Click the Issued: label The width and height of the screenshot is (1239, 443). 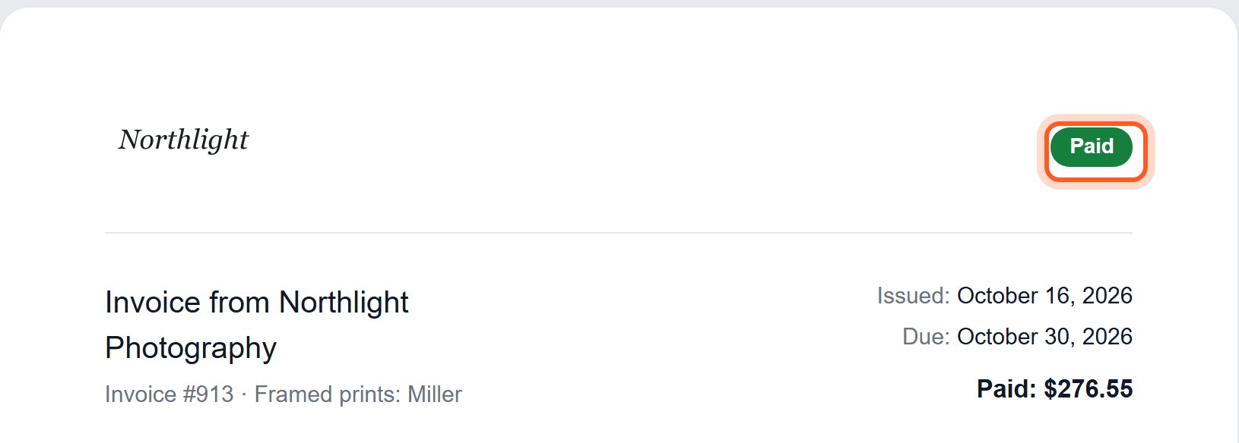point(913,296)
